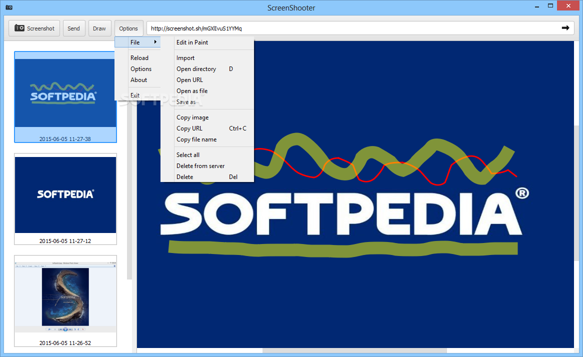583x357 pixels.
Task: Choose Reload from the Options menu
Action: coord(139,58)
